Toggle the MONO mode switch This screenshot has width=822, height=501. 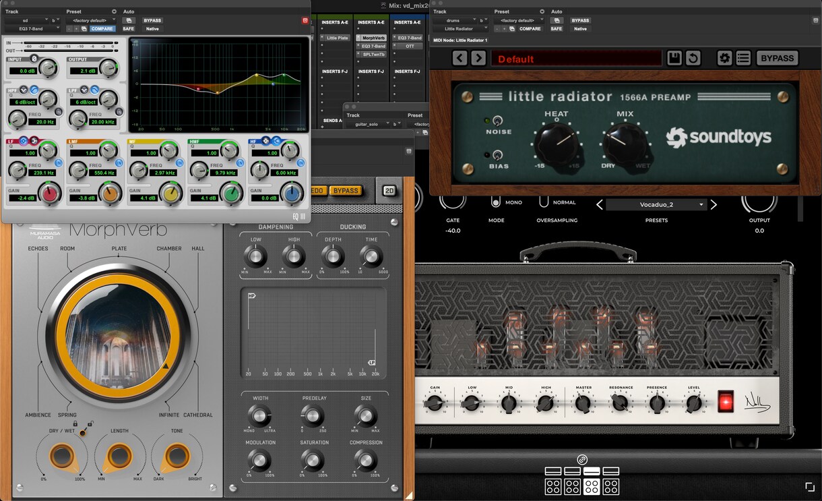[496, 202]
